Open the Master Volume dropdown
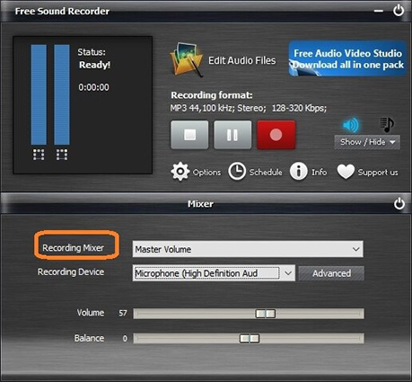This screenshot has height=382, width=412. point(248,249)
